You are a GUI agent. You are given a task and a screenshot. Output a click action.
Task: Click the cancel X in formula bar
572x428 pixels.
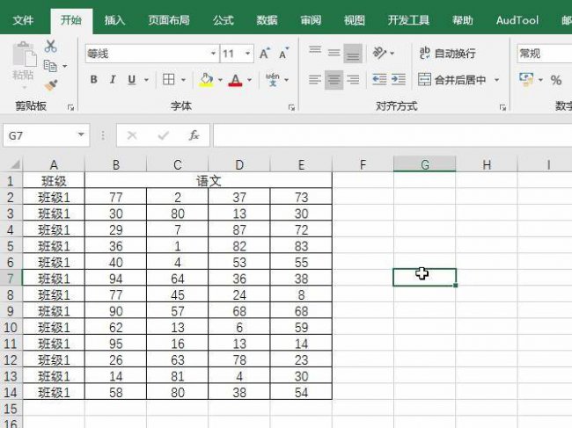click(132, 135)
